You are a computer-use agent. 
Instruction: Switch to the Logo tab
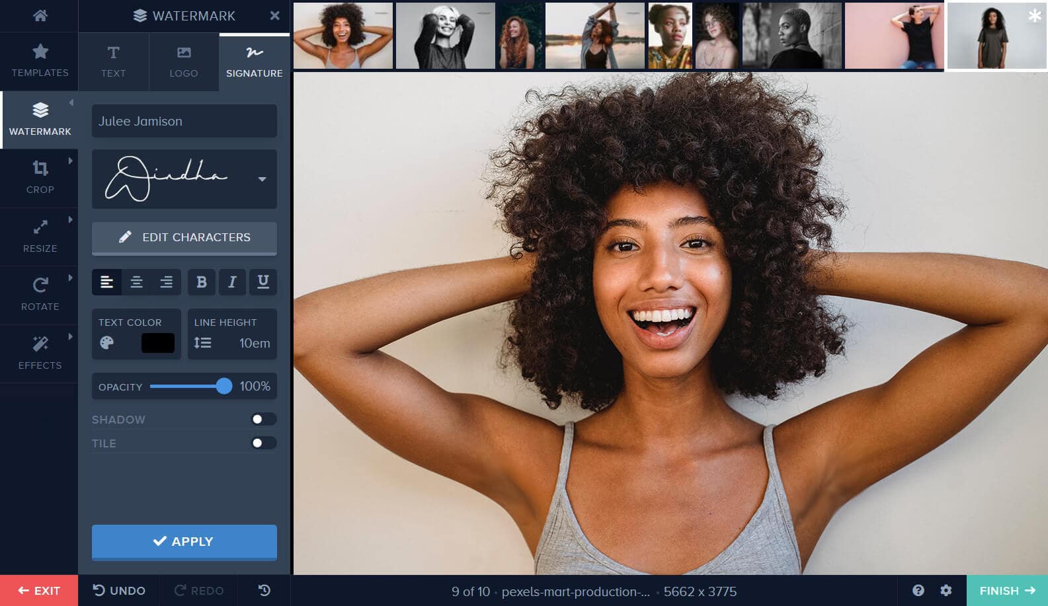click(184, 61)
